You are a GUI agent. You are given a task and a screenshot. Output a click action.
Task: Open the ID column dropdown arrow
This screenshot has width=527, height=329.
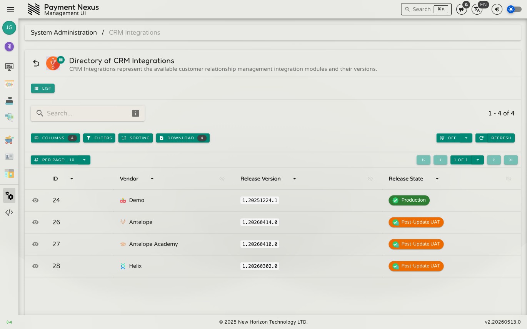click(72, 179)
